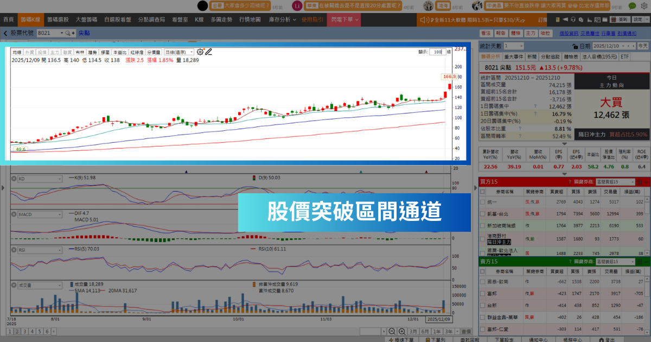Open the 日線(還原) period dropdown

pos(178,52)
